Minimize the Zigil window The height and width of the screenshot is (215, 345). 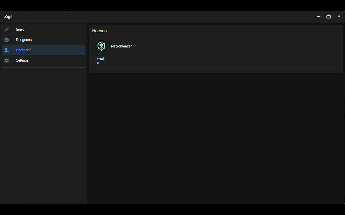318,17
